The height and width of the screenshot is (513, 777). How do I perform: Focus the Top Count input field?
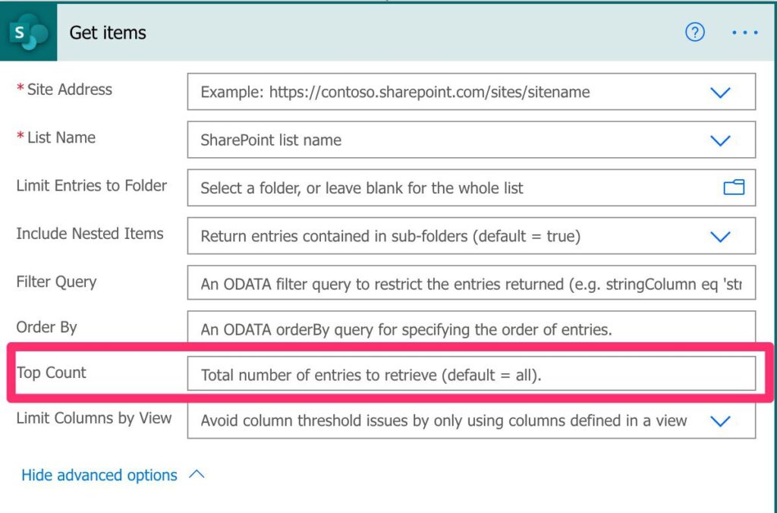[x=470, y=375]
